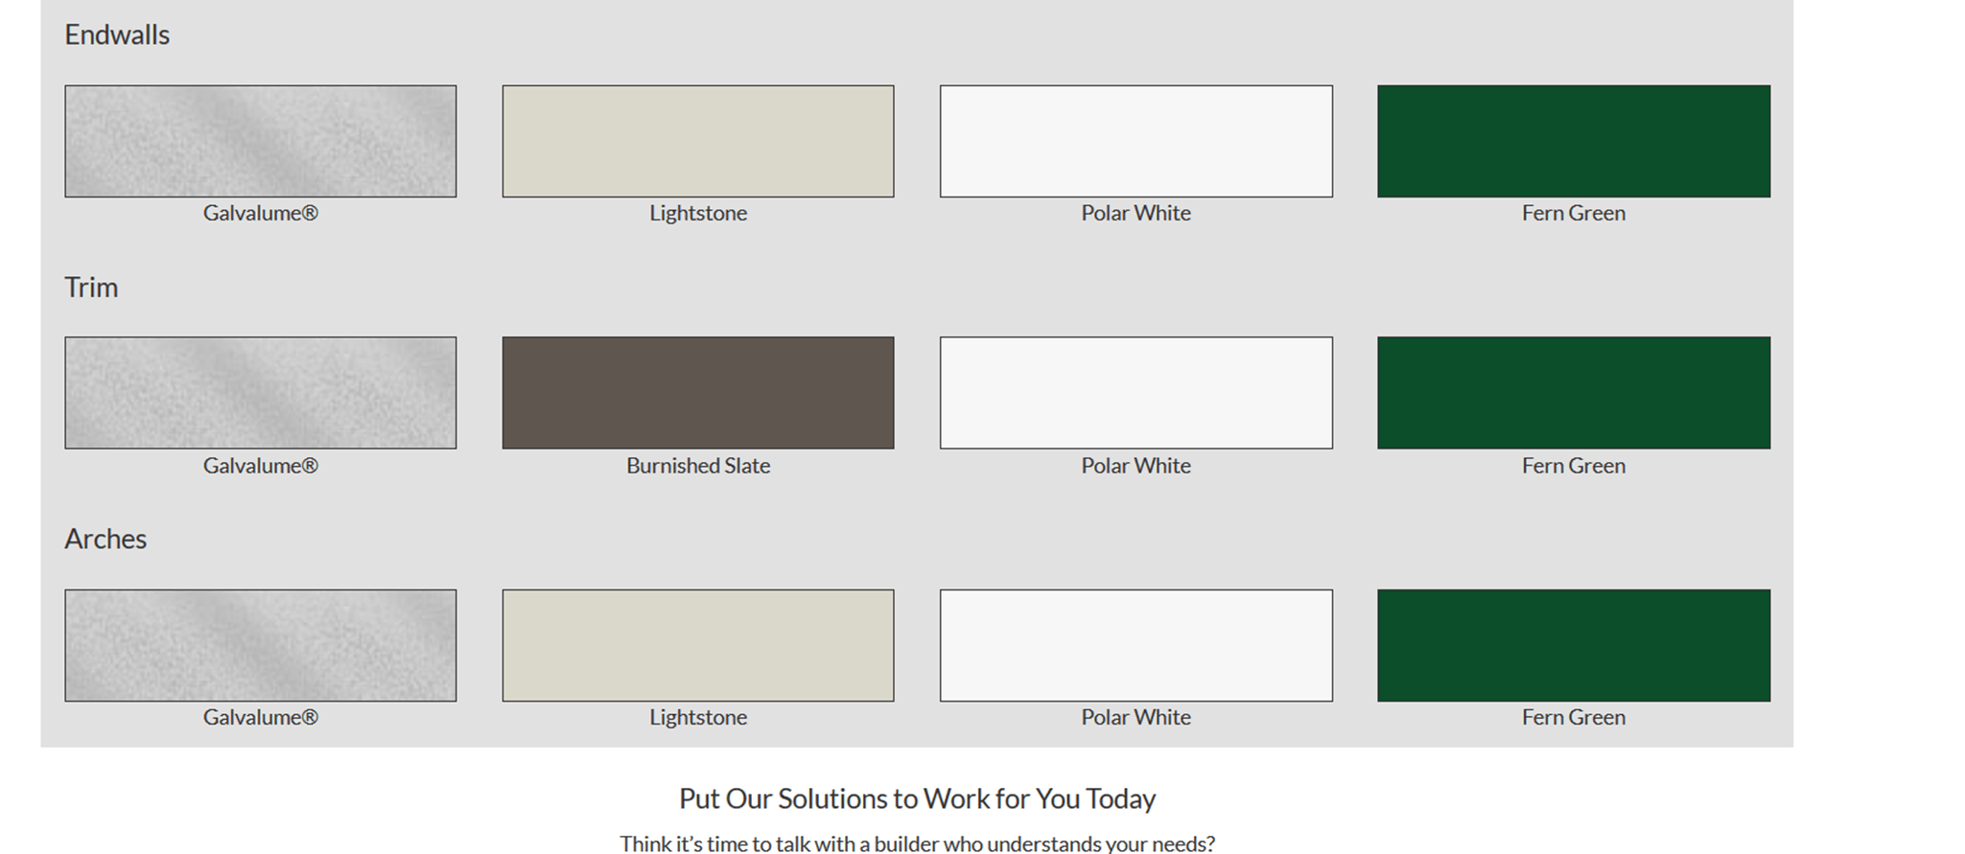Select the Galvalume swatch under Arches
The image size is (1965, 854).
click(x=261, y=645)
